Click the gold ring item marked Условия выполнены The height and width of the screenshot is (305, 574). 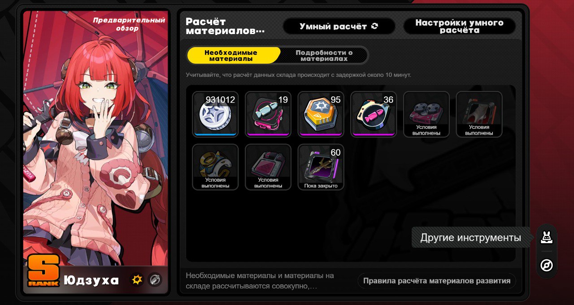[x=215, y=167]
